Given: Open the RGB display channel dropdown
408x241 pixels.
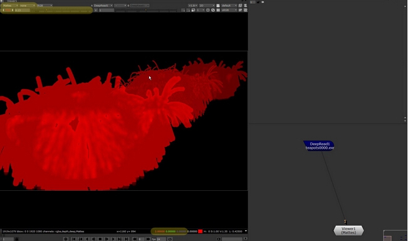Looking at the screenshot, I should pyautogui.click(x=44, y=6).
